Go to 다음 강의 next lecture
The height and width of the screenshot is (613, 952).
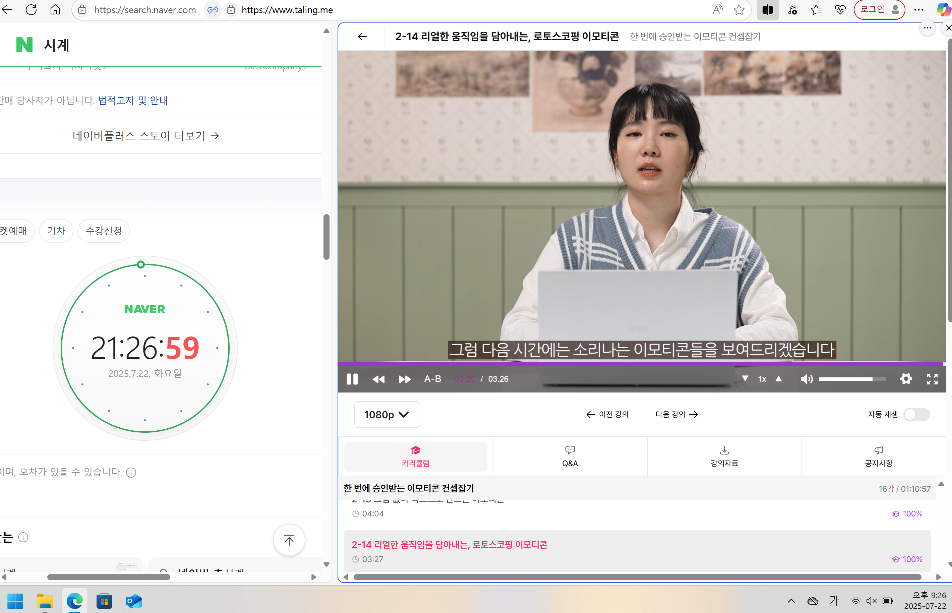click(x=676, y=414)
